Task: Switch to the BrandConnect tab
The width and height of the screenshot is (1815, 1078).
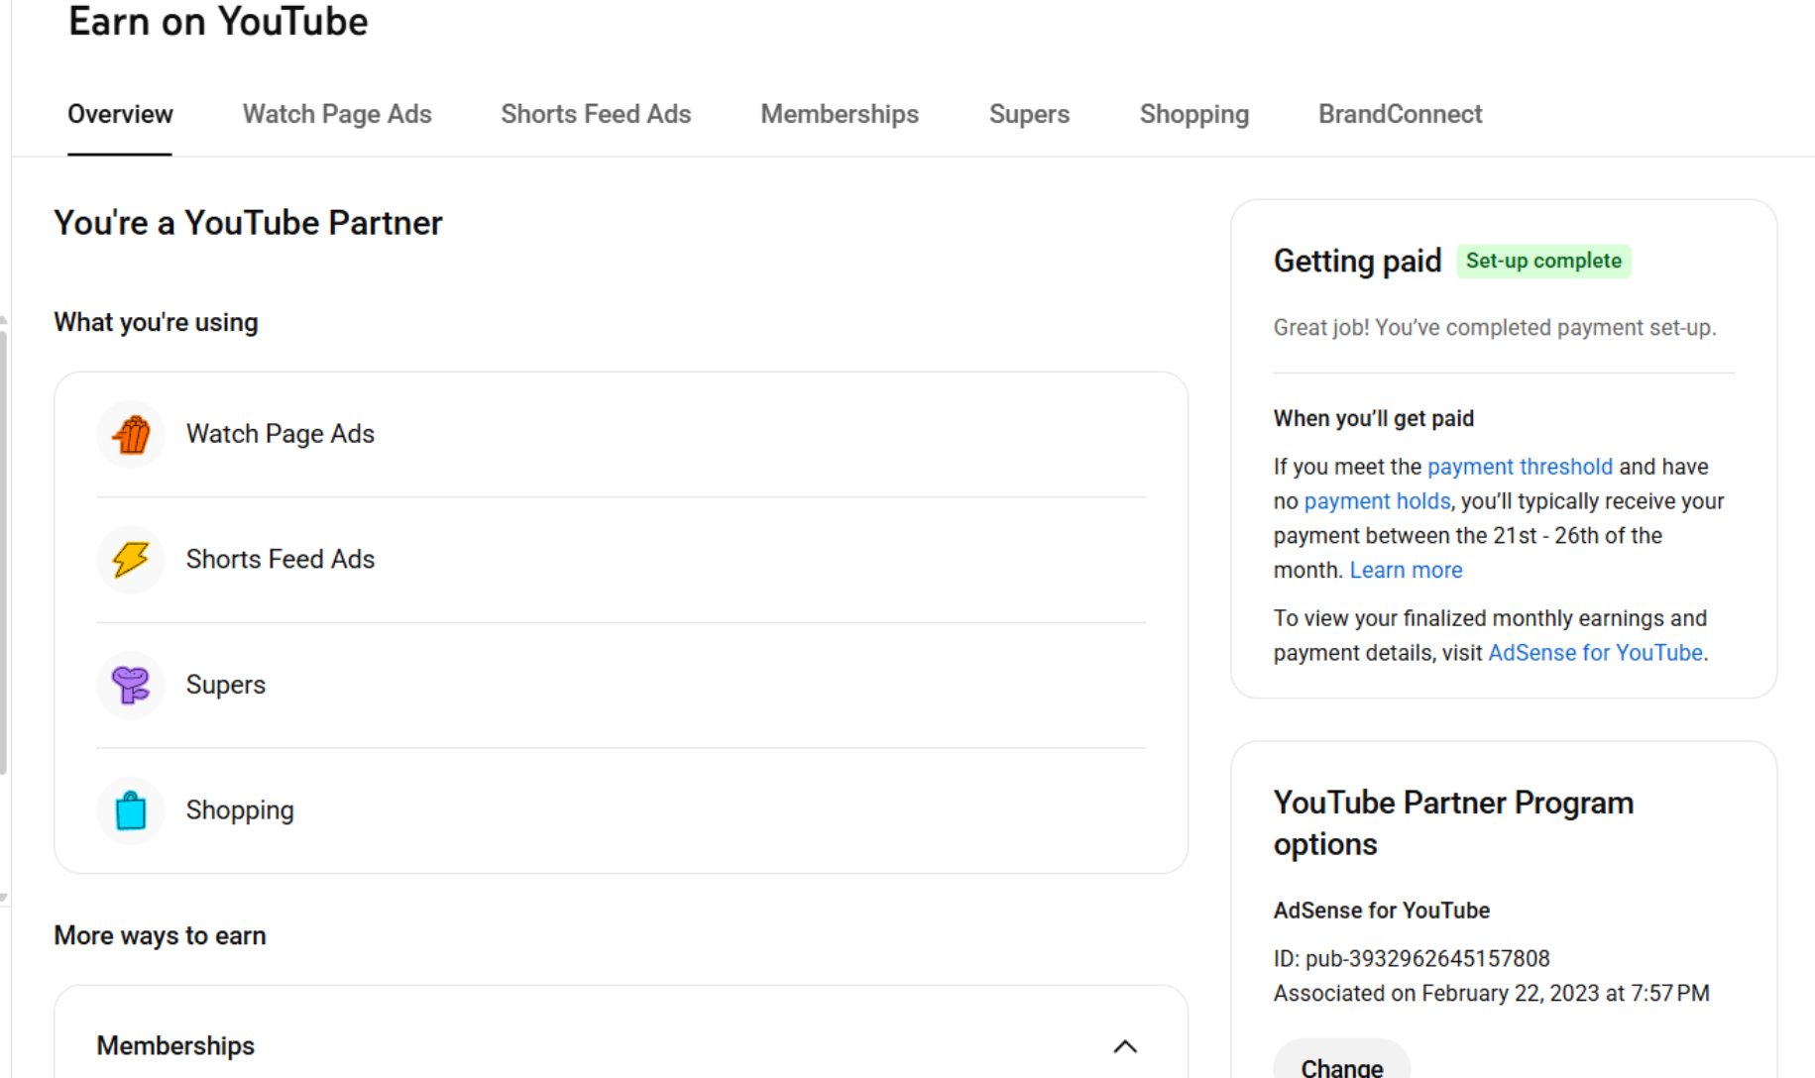Action: (1400, 114)
